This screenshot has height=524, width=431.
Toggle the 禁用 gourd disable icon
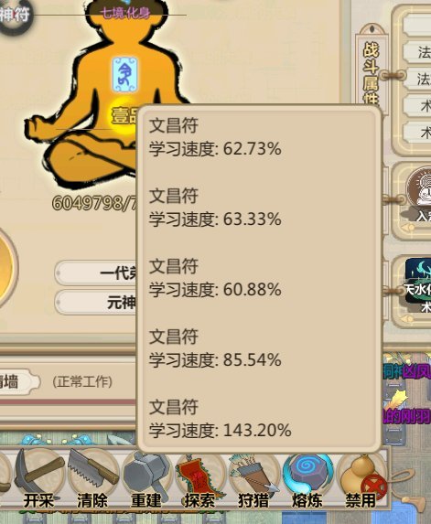[361, 480]
